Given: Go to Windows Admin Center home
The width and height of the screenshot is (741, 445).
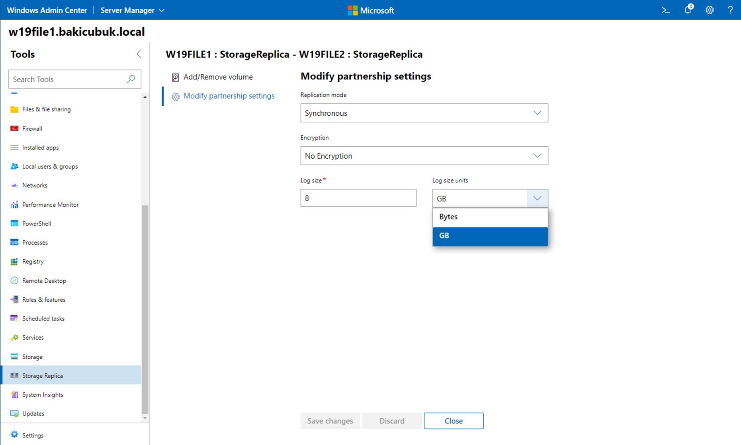Looking at the screenshot, I should [x=47, y=10].
